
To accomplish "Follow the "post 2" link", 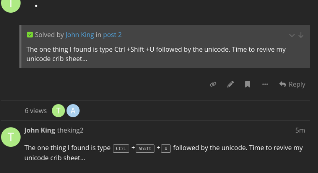I will pos(112,35).
